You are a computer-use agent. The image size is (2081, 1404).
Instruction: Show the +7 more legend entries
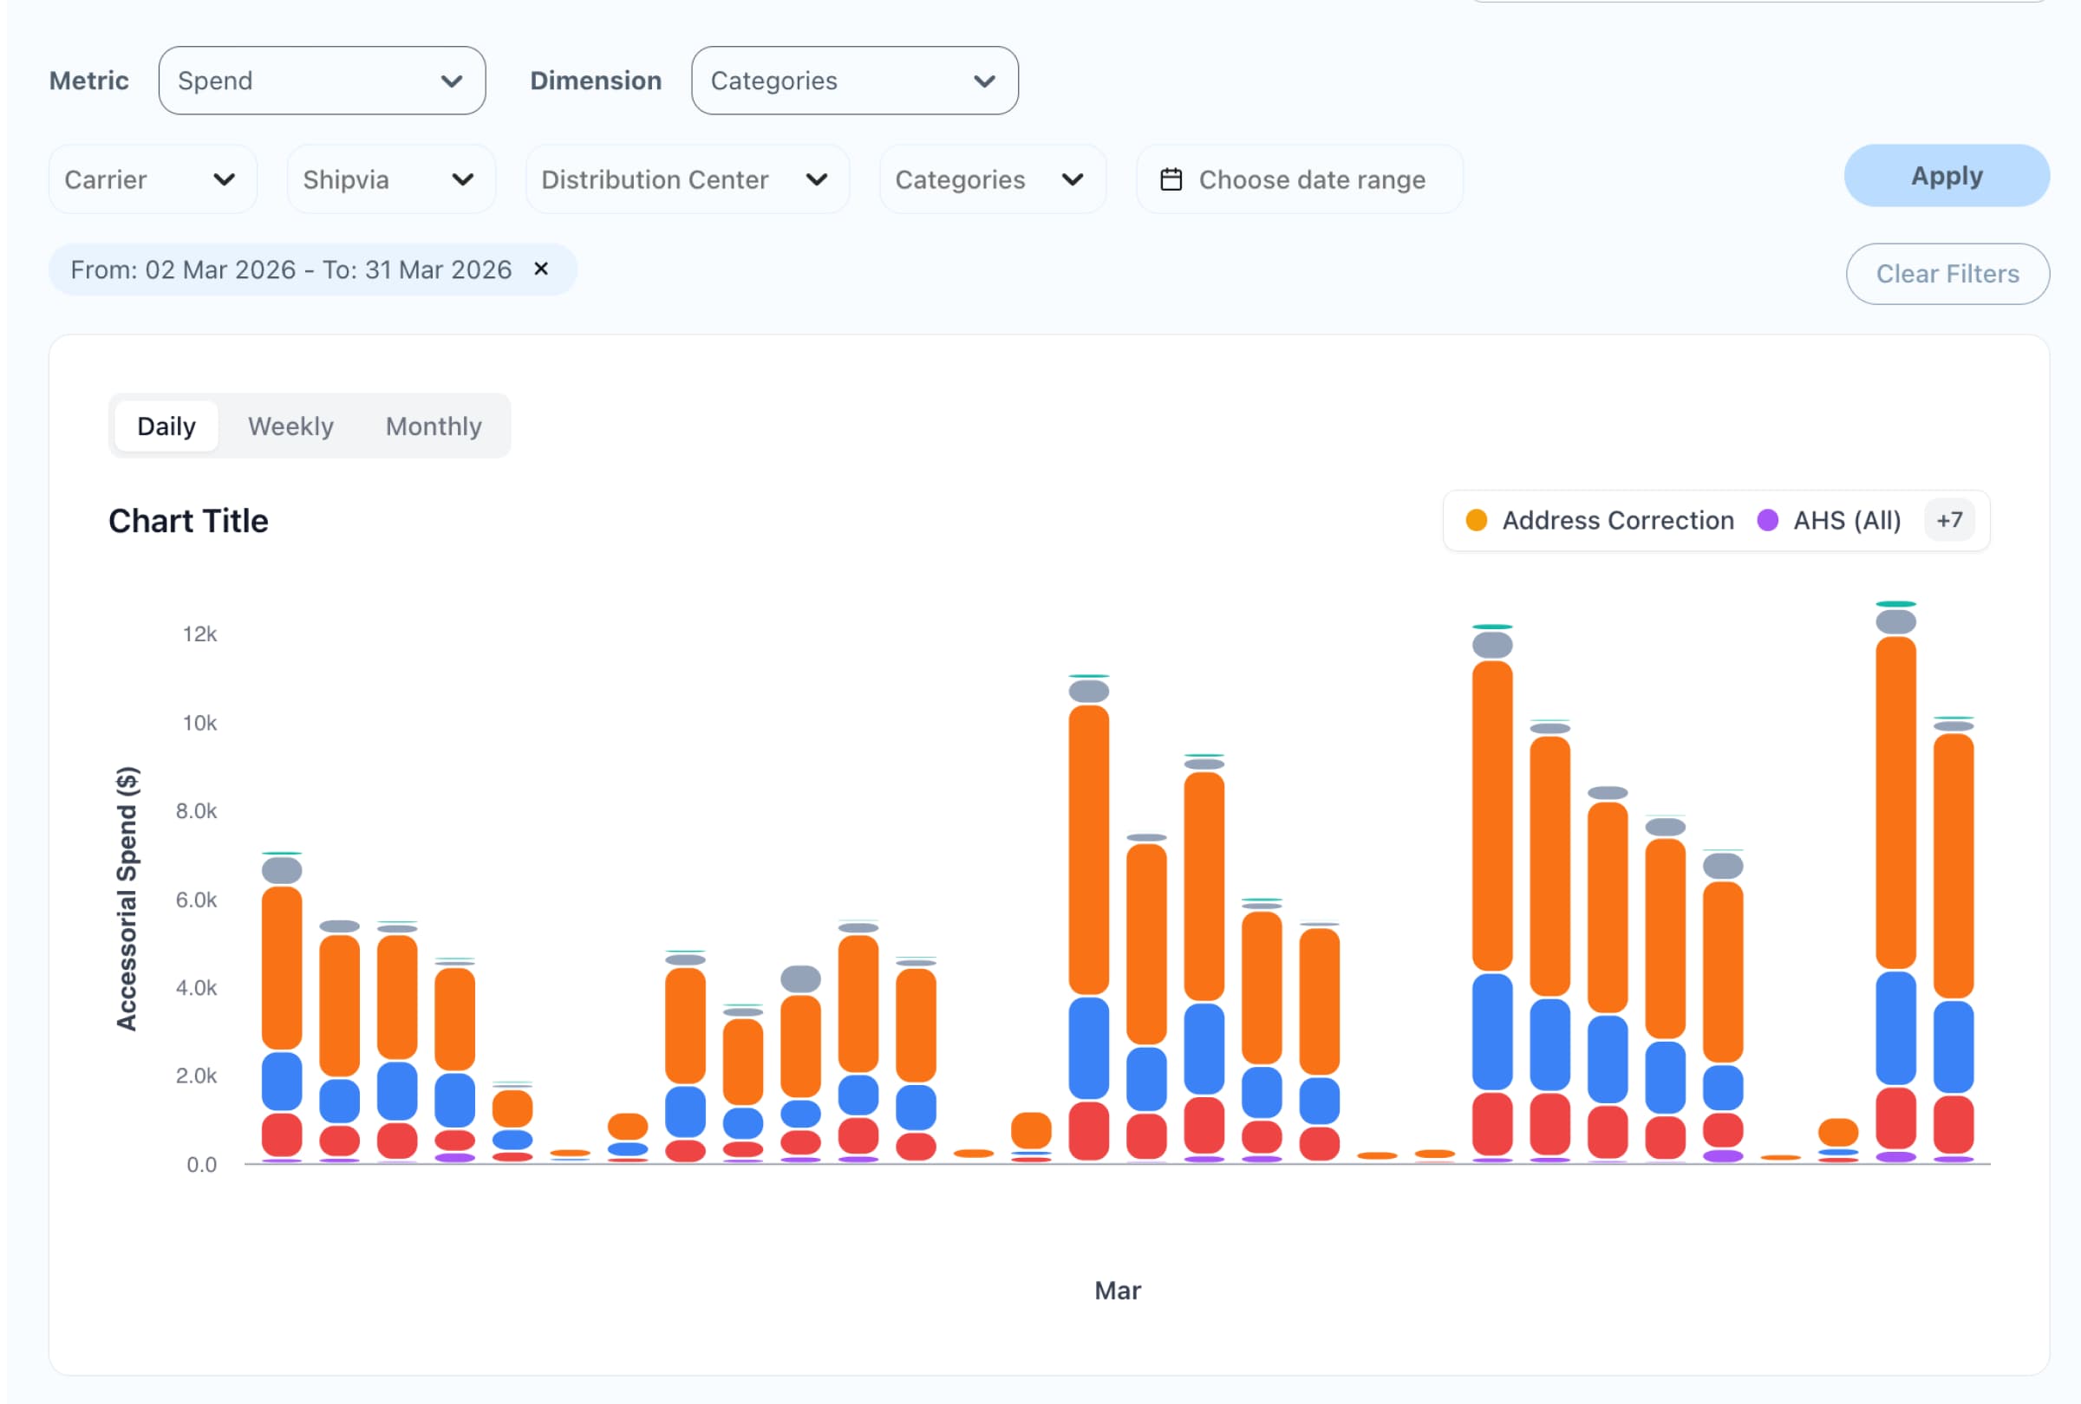(1949, 521)
